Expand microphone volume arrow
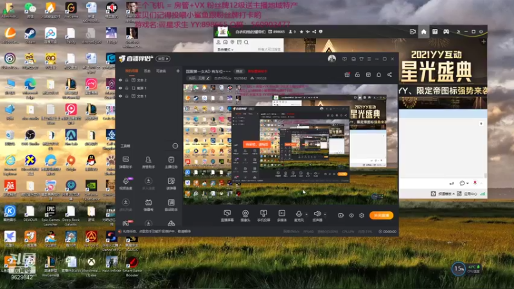 306,215
